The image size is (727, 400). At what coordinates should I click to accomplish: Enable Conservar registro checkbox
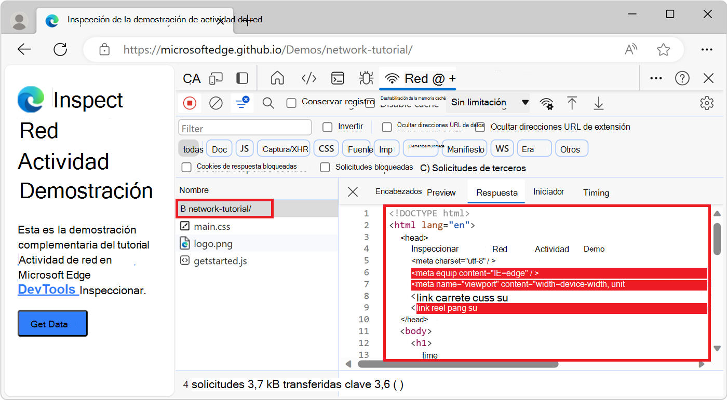click(292, 103)
